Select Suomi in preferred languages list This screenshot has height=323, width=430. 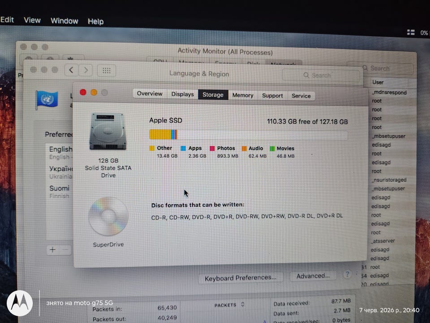point(59,192)
